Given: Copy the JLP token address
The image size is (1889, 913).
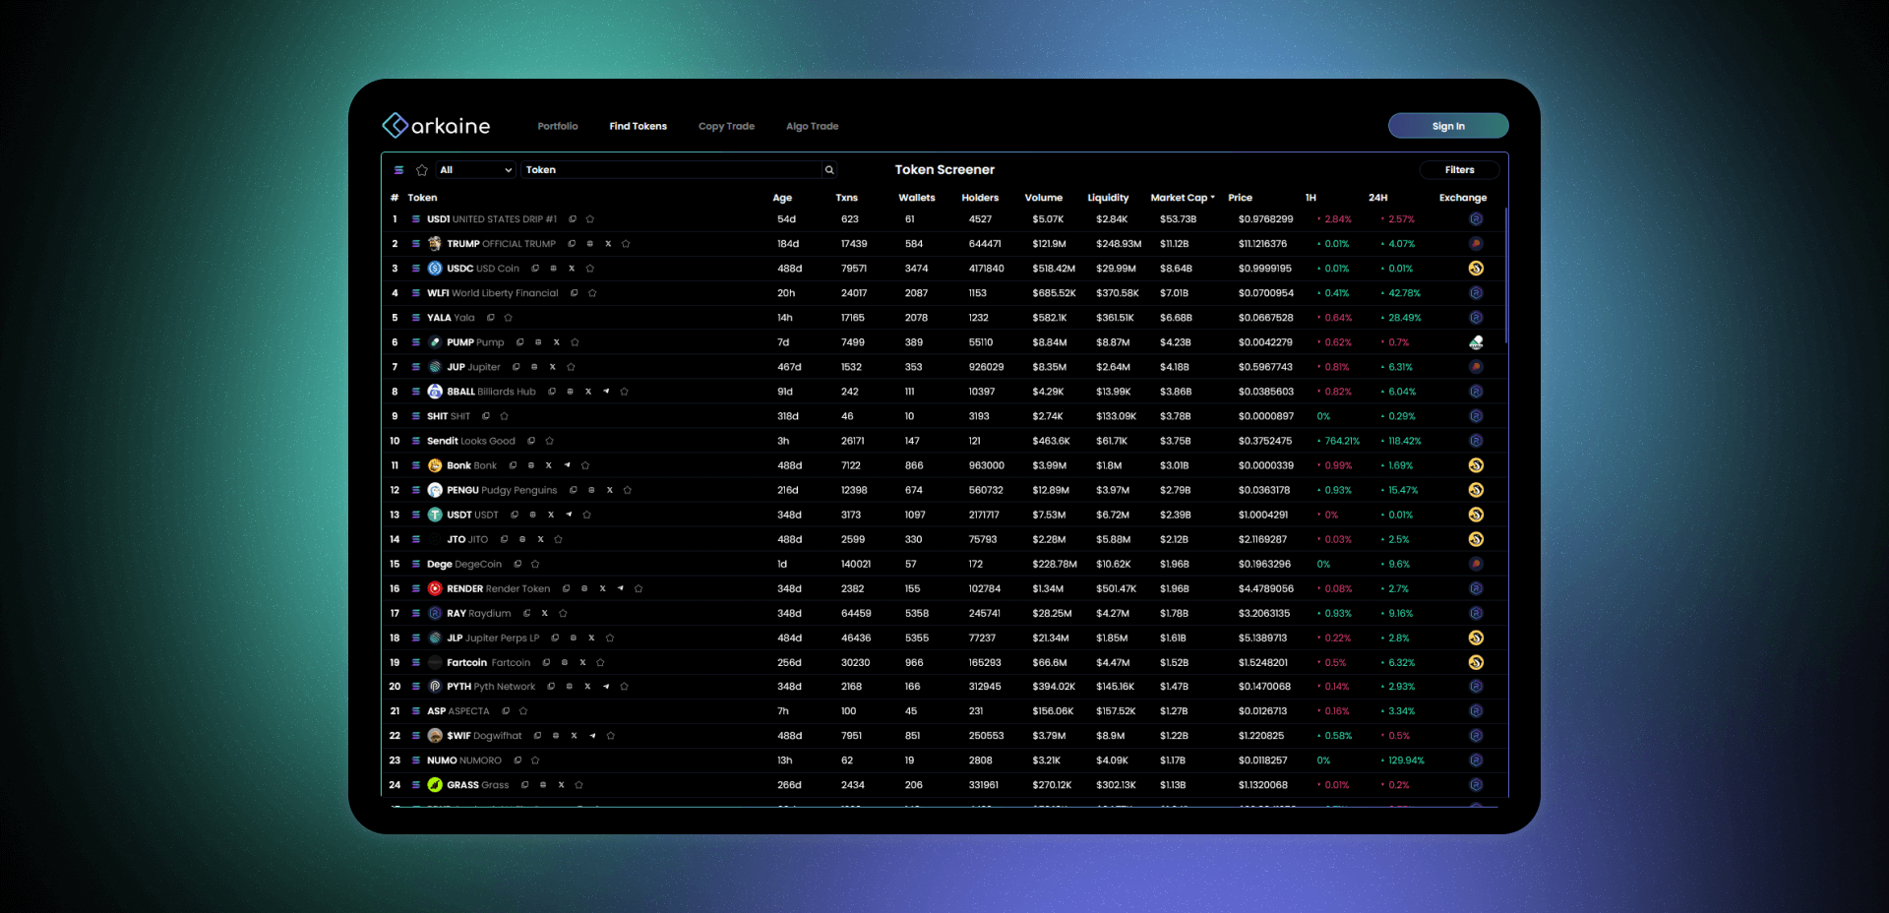Looking at the screenshot, I should pyautogui.click(x=555, y=638).
